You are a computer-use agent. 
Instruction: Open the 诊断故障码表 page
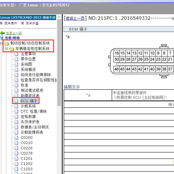coord(32,132)
